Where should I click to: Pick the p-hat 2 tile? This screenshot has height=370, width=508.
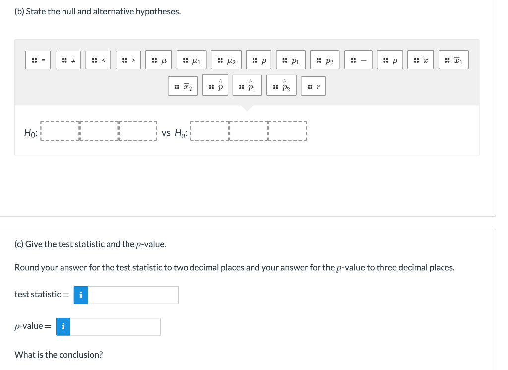coord(282,85)
